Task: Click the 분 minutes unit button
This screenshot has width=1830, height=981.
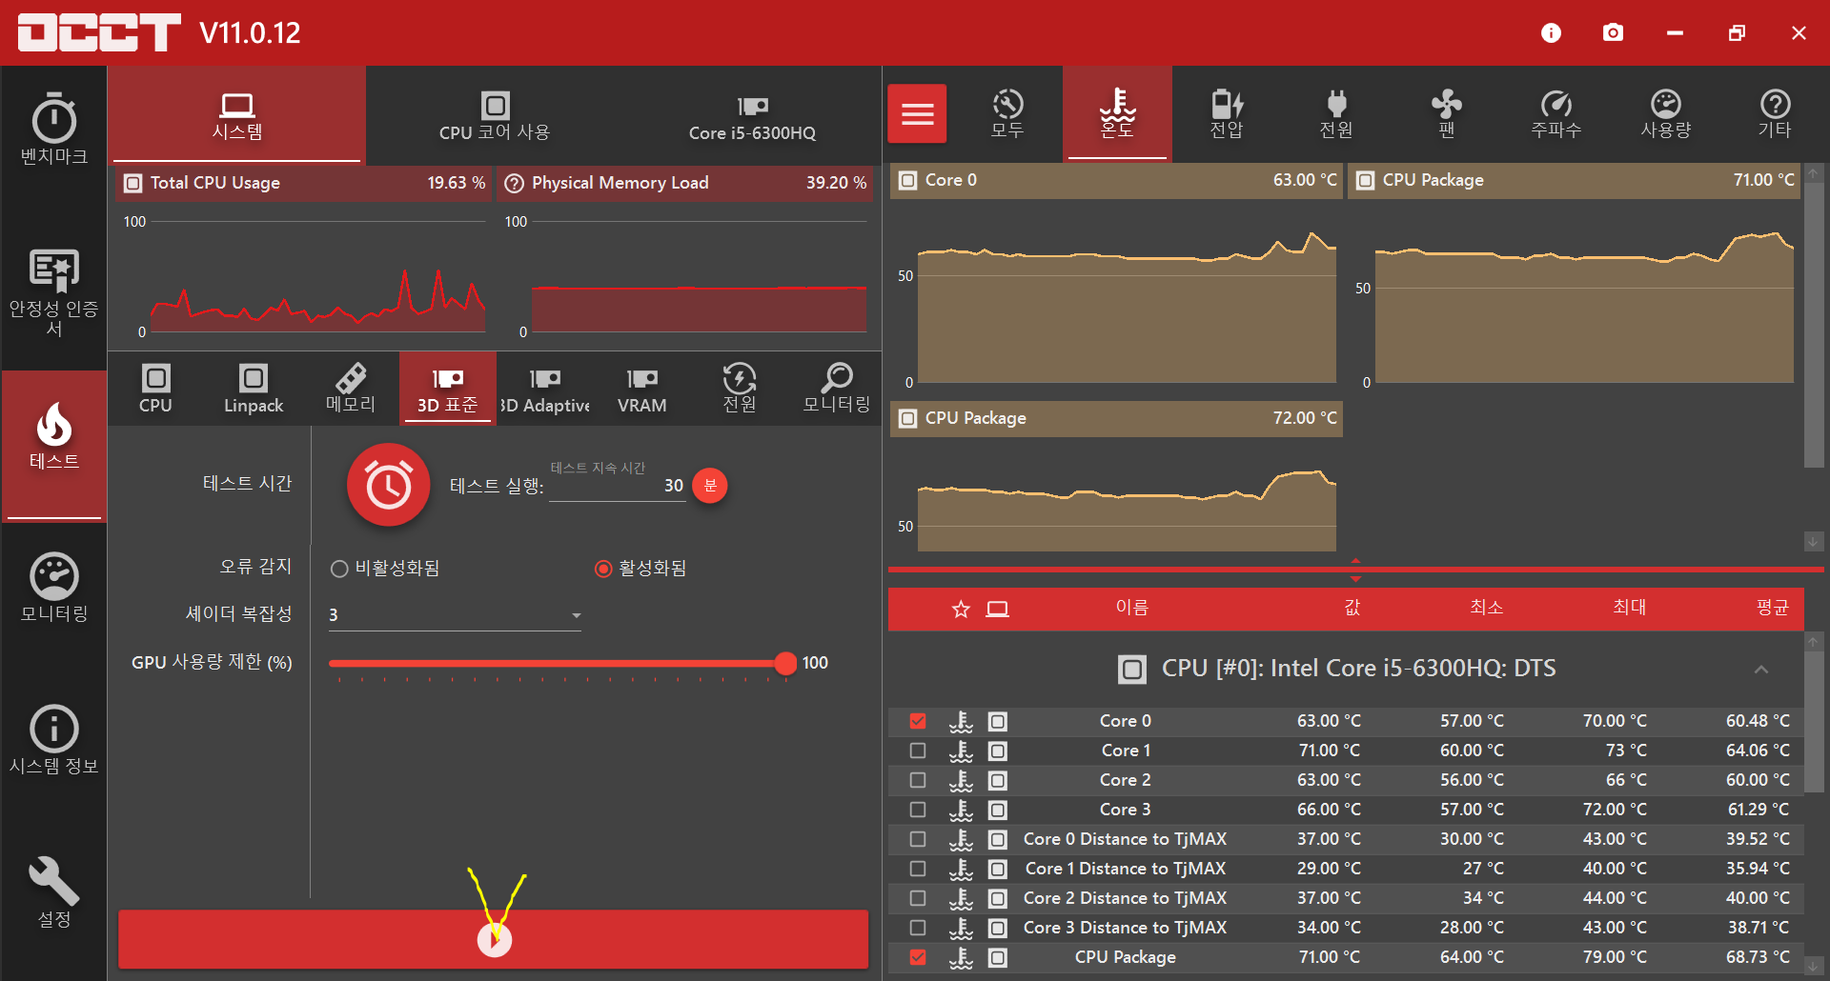Action: click(x=710, y=486)
